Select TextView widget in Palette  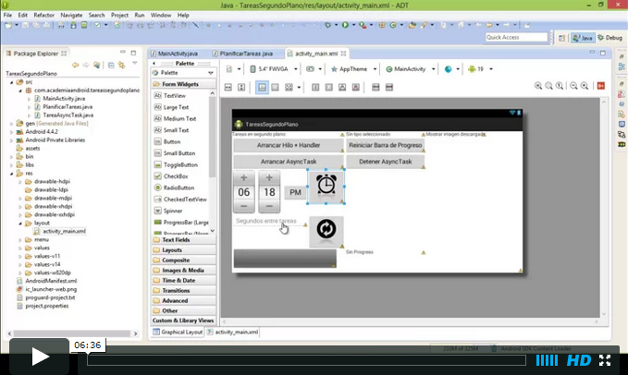(170, 95)
